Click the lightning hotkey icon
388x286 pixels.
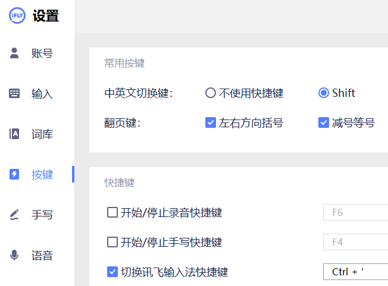pos(15,174)
